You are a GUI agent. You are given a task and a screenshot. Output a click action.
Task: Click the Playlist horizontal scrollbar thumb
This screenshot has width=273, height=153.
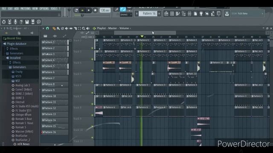145,33
